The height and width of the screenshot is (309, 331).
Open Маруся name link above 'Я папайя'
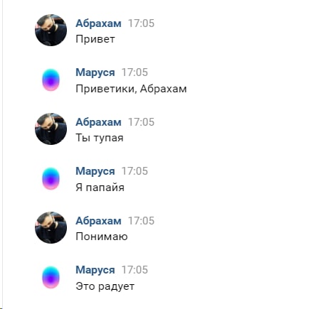coord(95,171)
